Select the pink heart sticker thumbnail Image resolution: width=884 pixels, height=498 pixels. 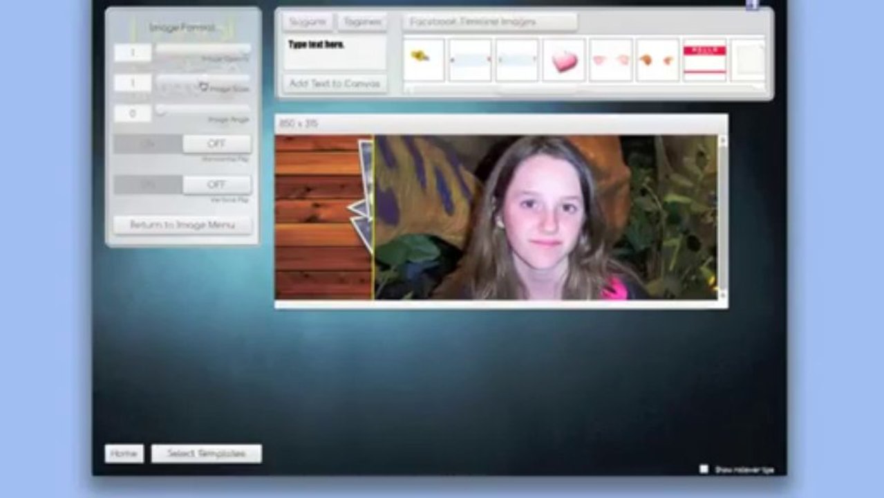coord(564,60)
